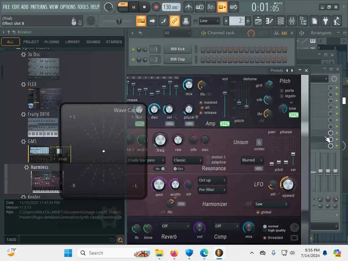Click the Windows Start button

coord(68,253)
